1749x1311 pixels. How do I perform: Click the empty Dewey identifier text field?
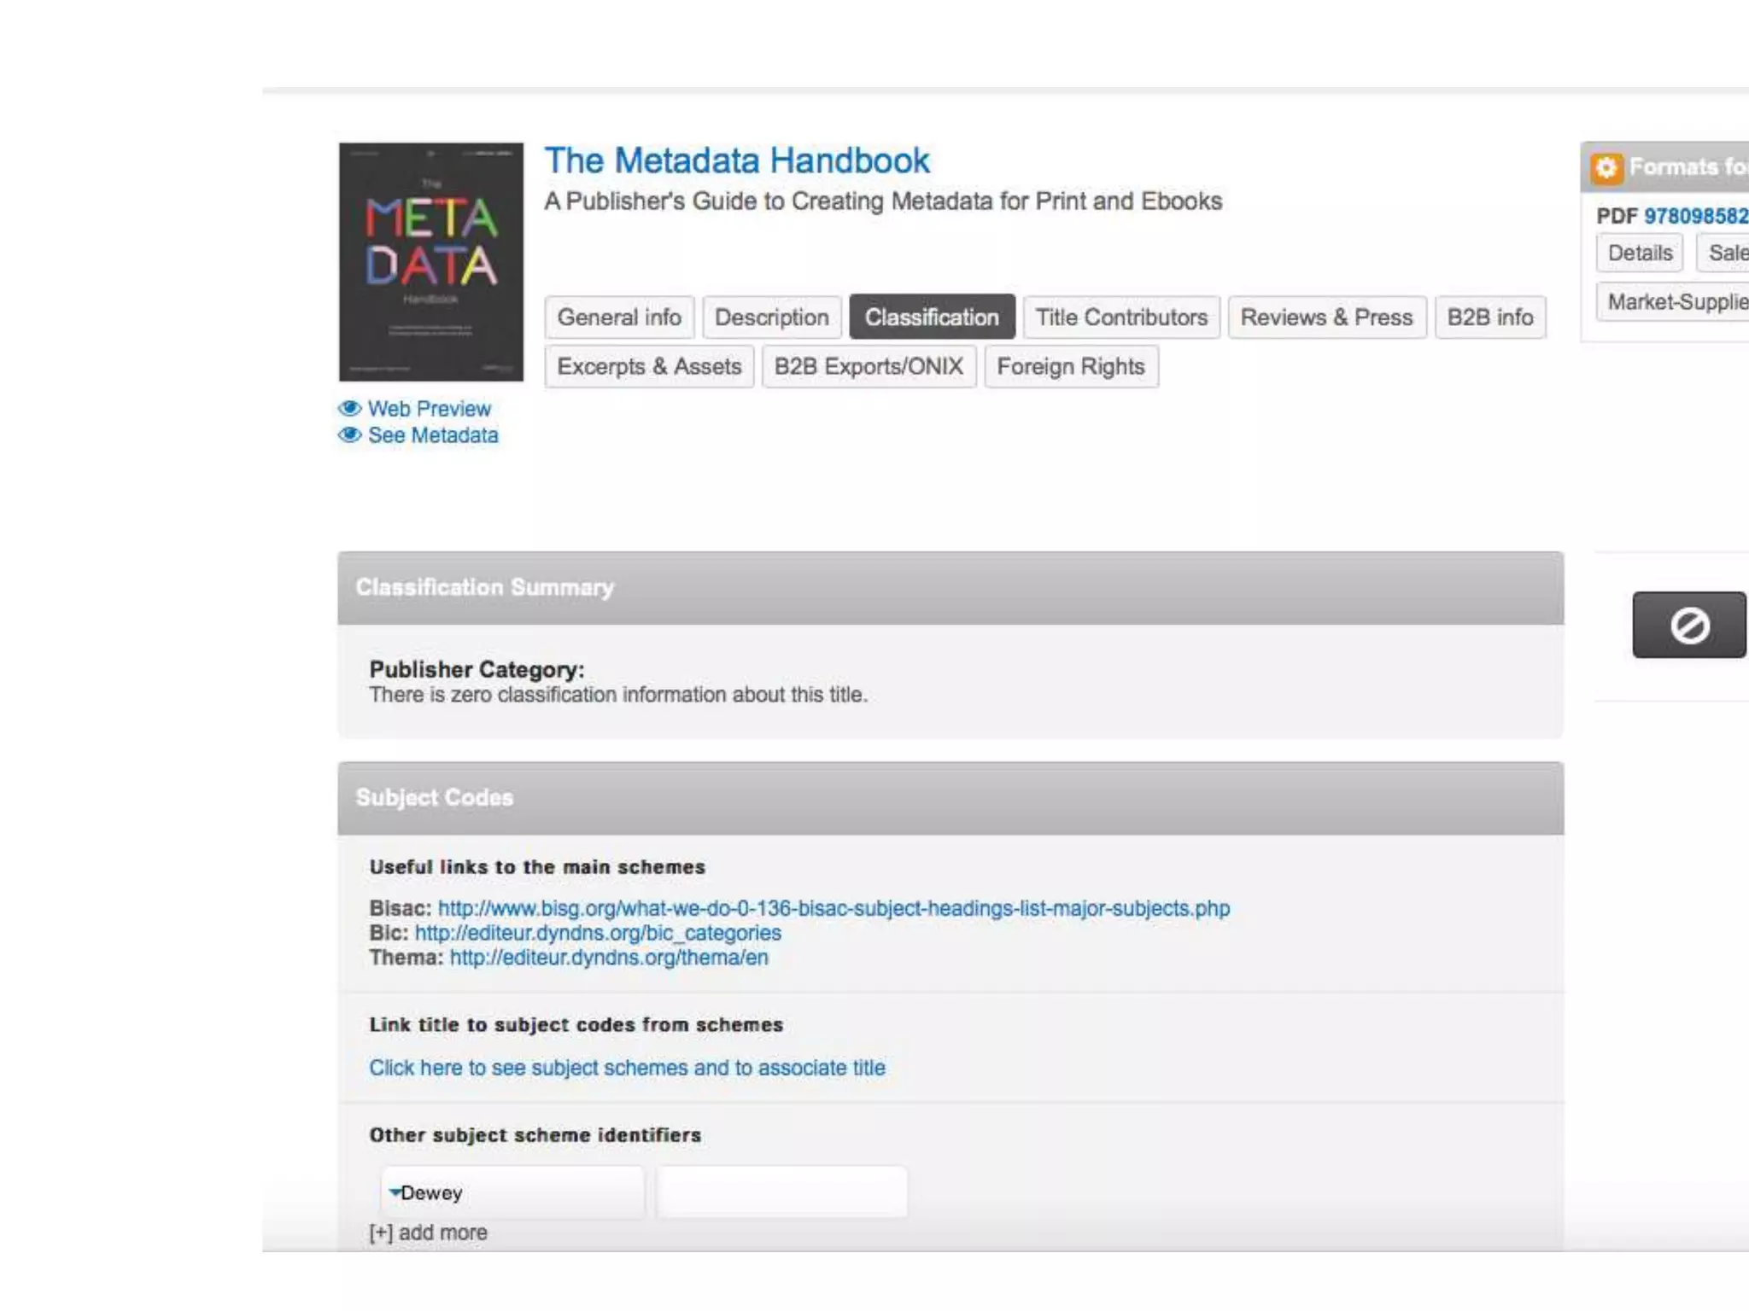(781, 1192)
